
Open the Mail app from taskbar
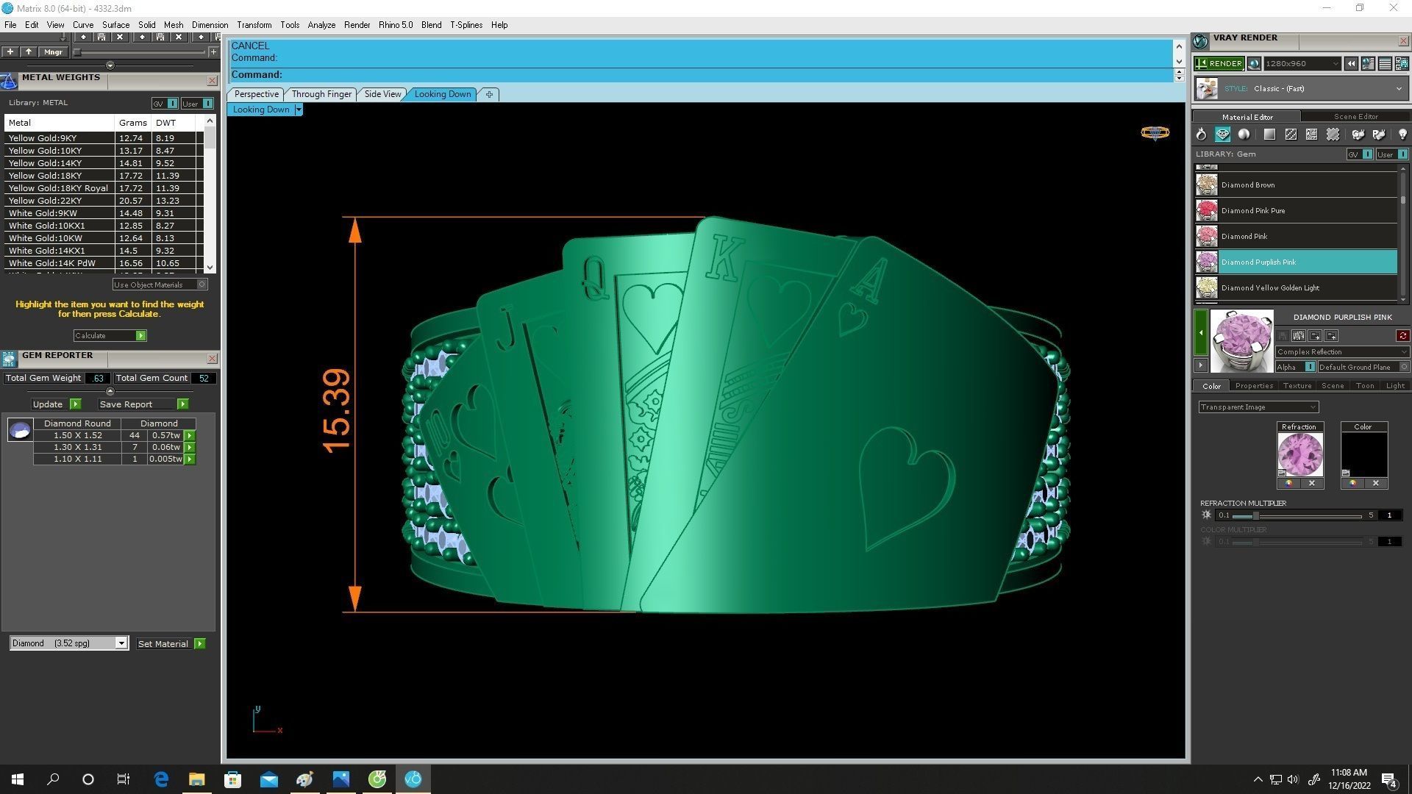(x=269, y=779)
